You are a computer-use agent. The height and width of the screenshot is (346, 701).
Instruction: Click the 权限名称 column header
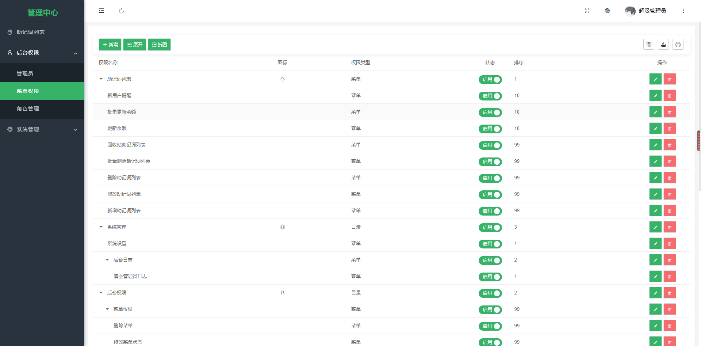pos(108,62)
